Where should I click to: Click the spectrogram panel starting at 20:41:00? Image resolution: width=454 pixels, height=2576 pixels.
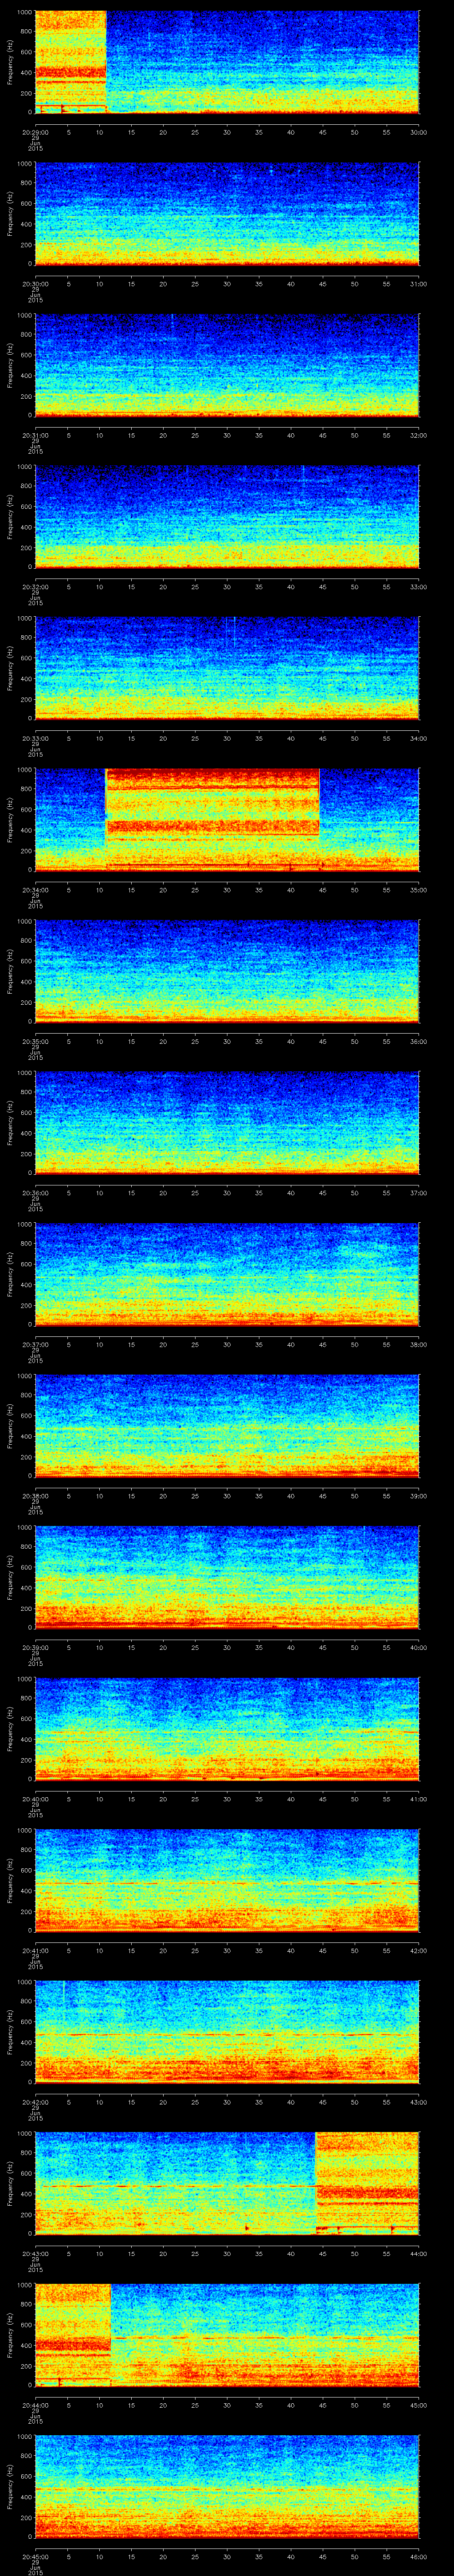click(x=227, y=1880)
